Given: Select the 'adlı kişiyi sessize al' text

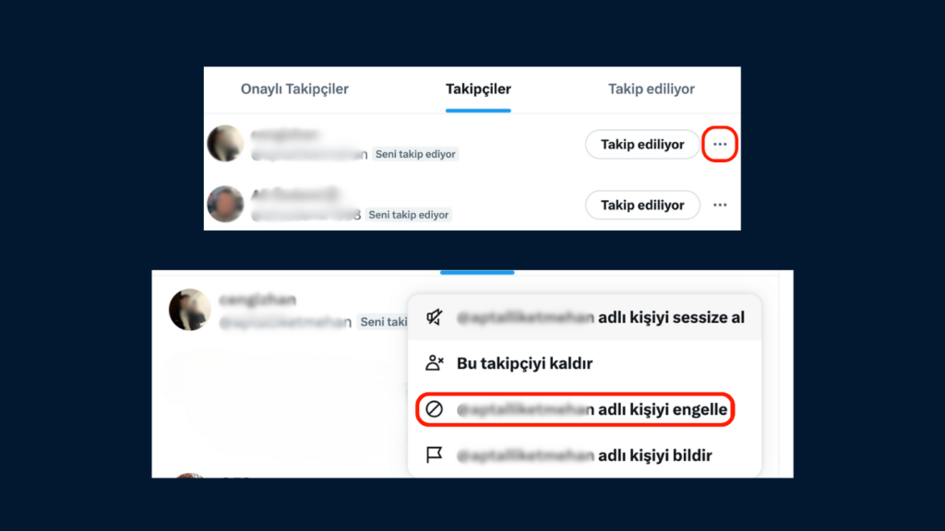Looking at the screenshot, I should pyautogui.click(x=672, y=317).
